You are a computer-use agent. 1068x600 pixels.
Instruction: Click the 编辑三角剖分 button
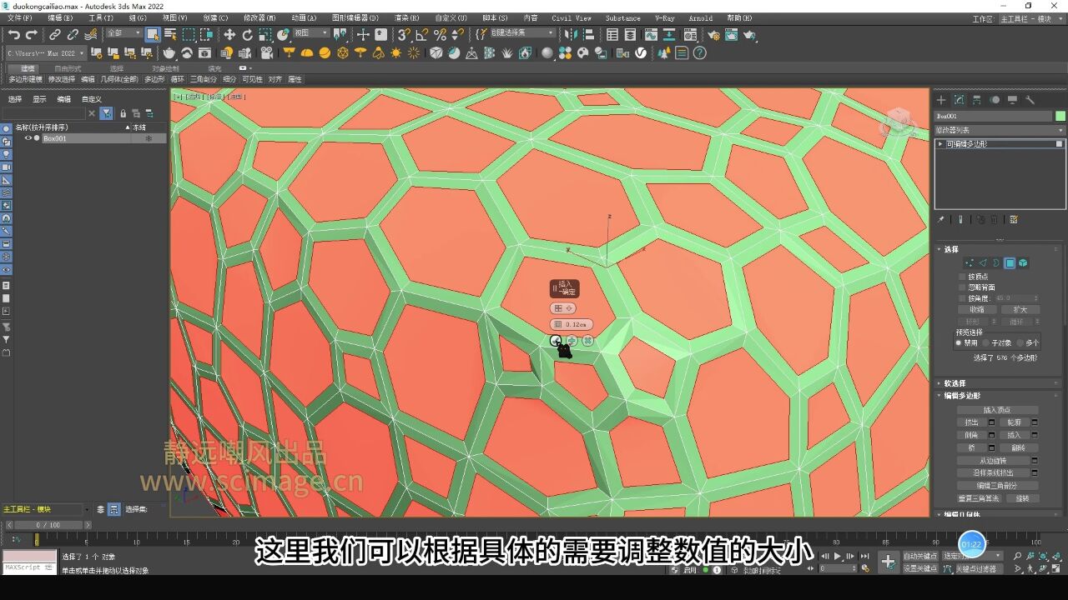pos(997,485)
